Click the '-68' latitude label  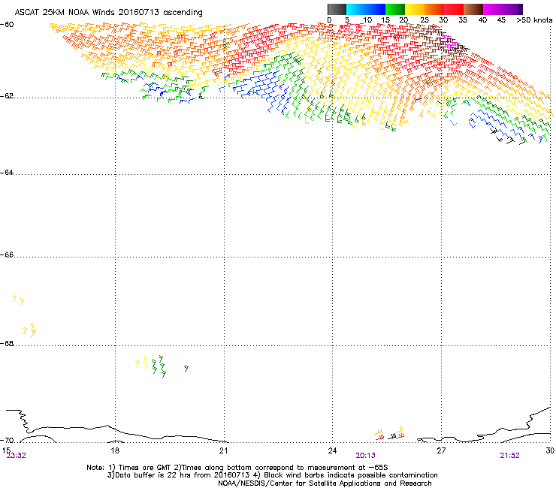pos(7,344)
